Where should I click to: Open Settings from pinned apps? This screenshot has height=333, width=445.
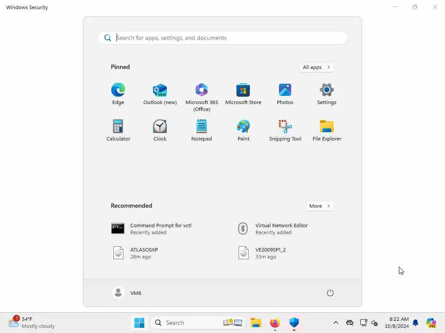tap(327, 94)
